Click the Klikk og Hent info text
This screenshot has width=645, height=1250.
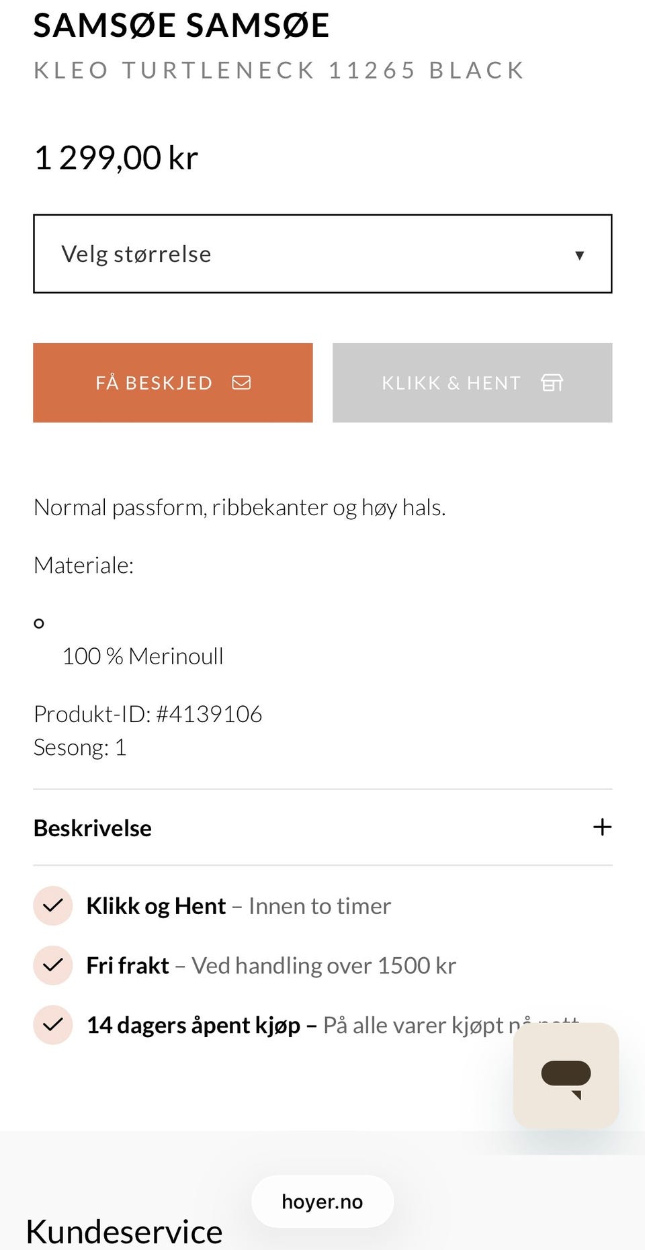tap(239, 906)
